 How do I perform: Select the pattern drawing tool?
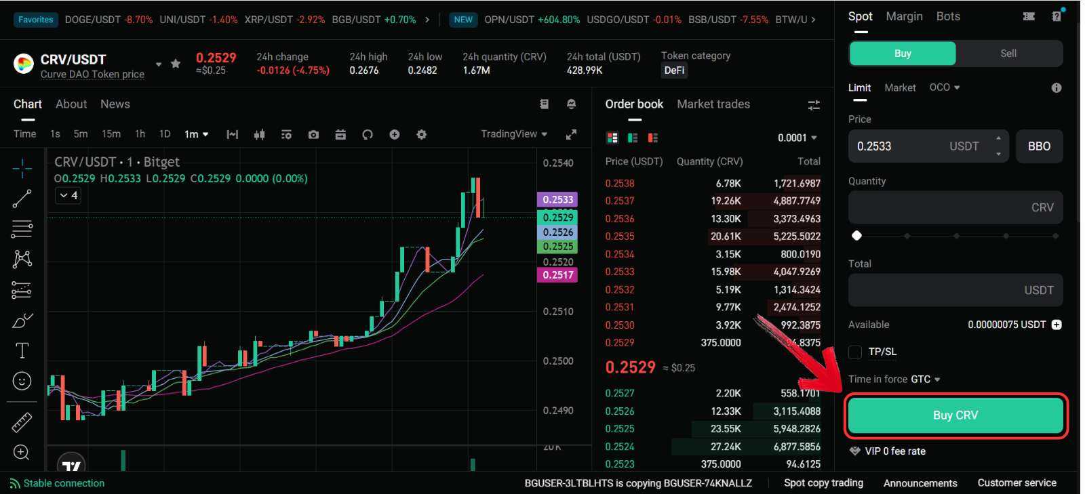tap(22, 259)
